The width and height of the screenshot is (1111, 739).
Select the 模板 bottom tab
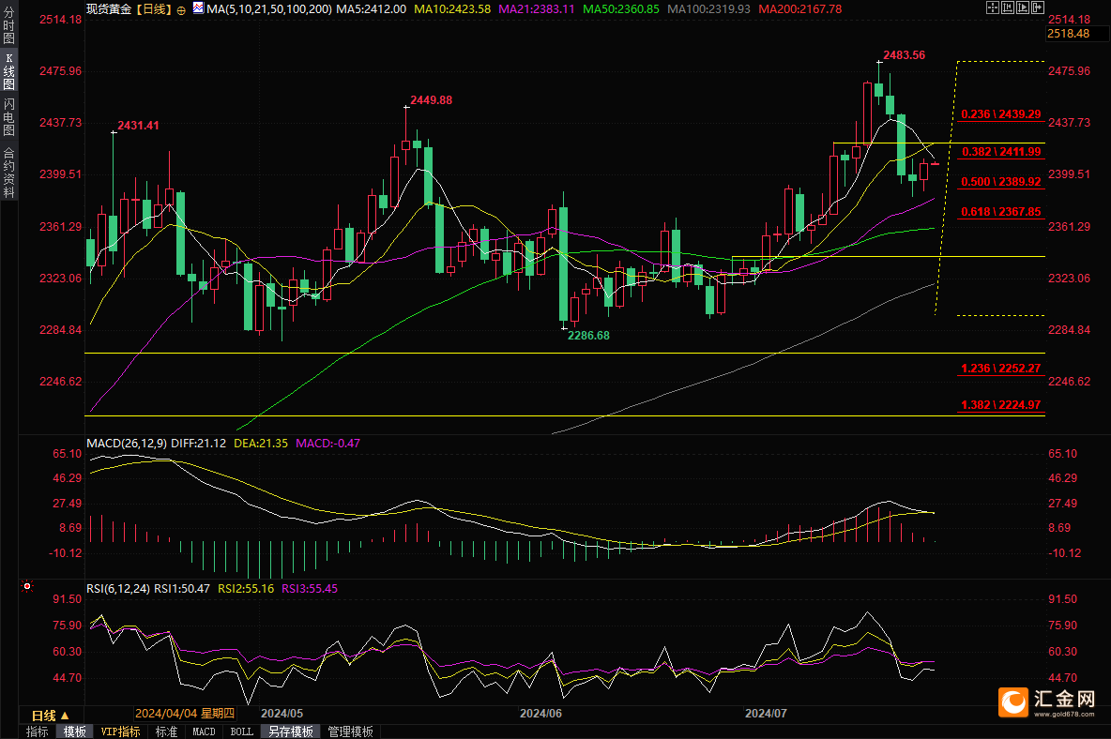pos(74,731)
